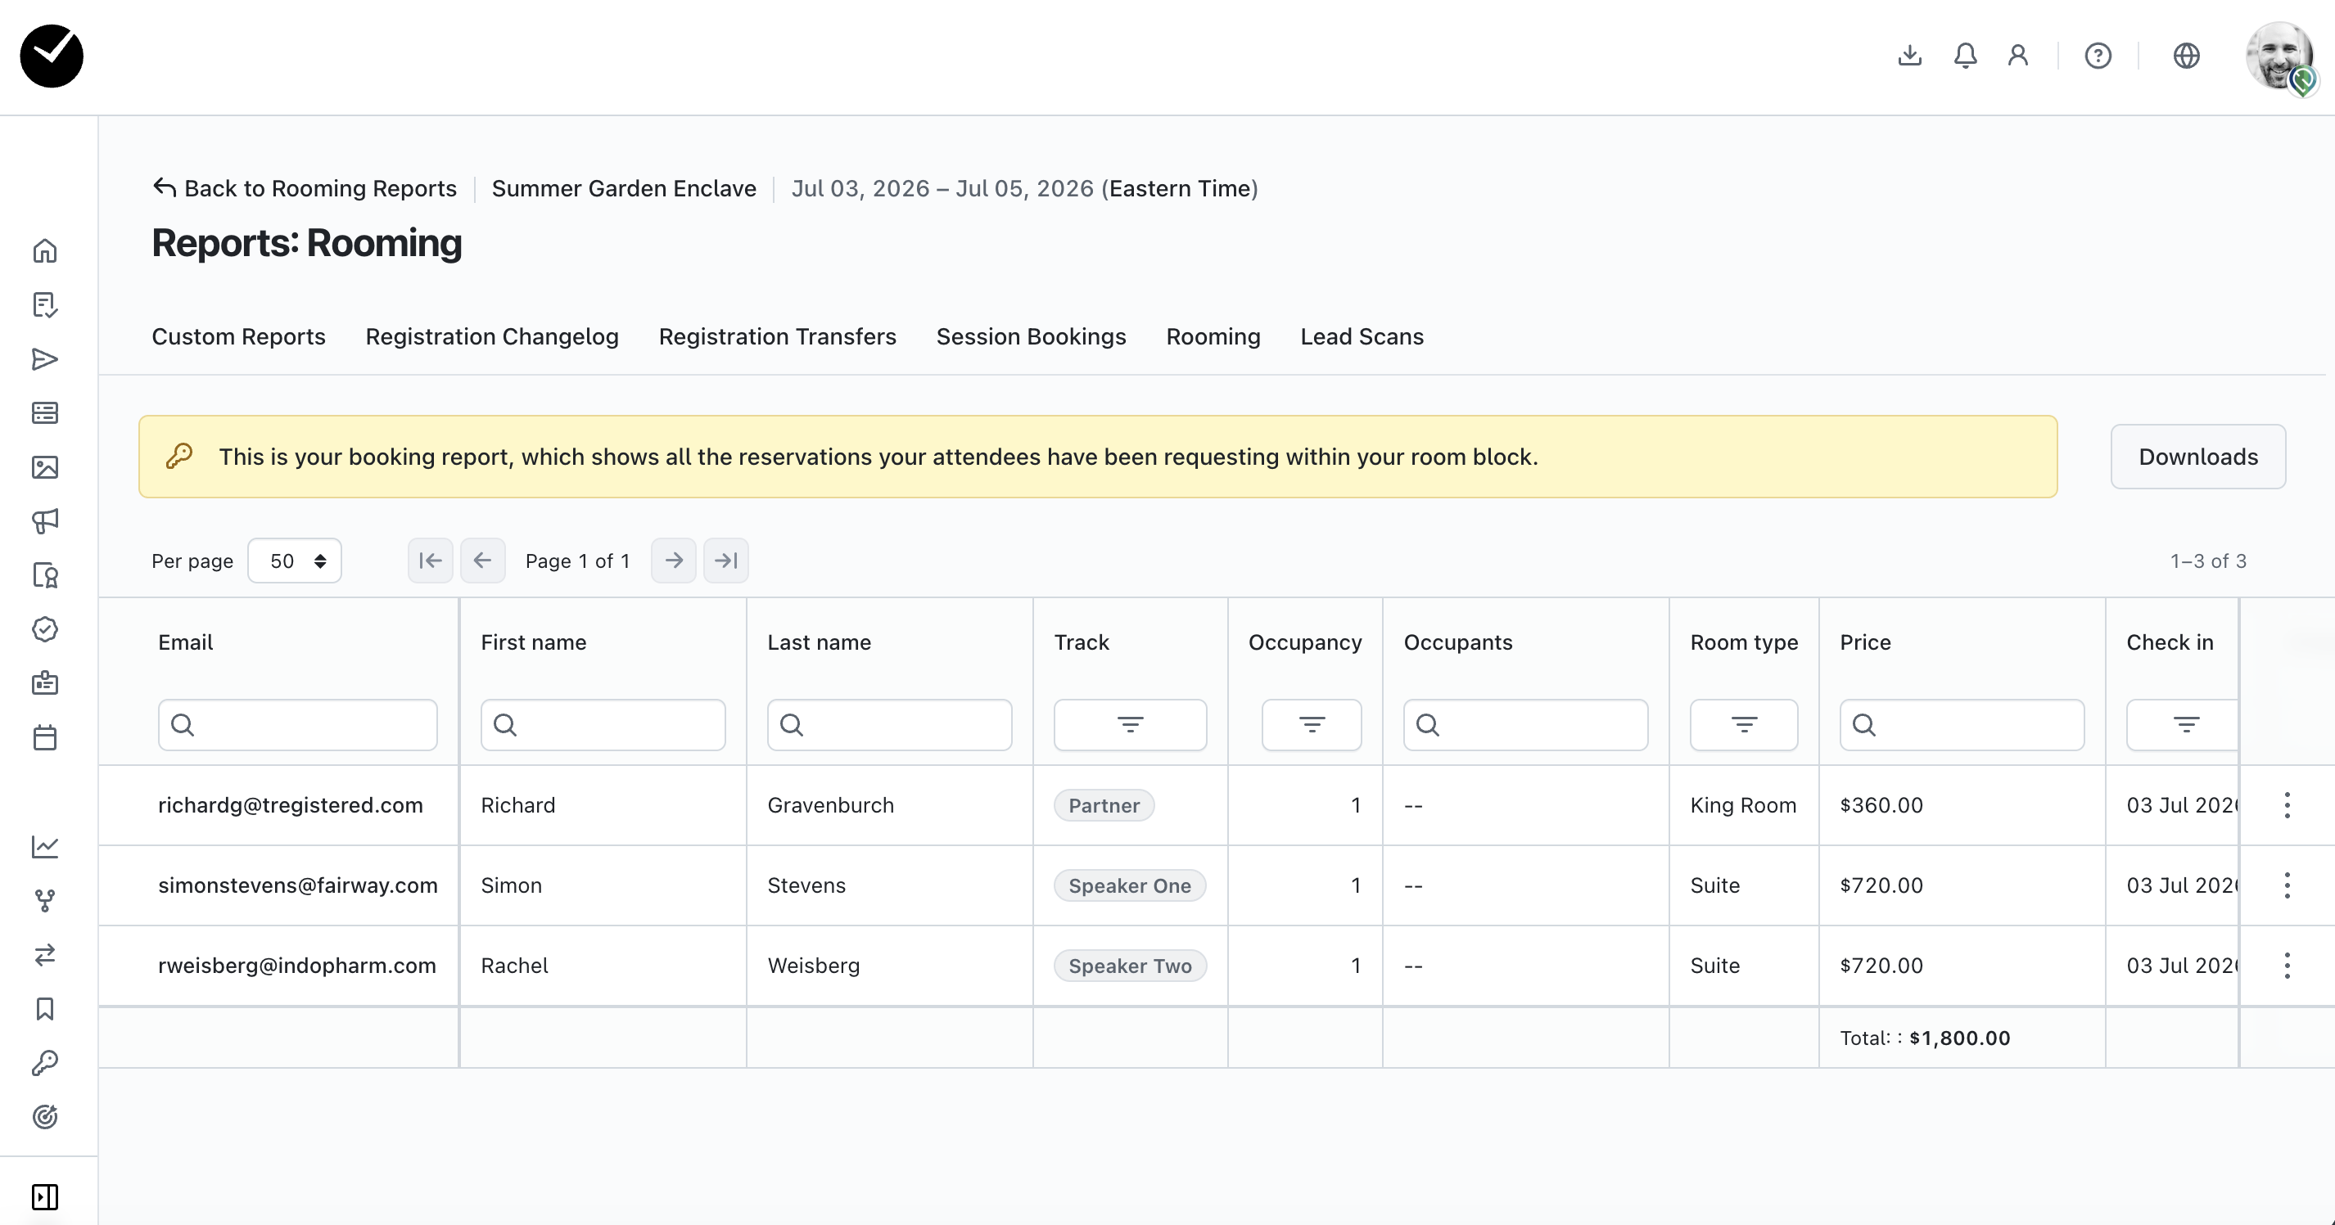Switch to the Session Bookings tab
This screenshot has height=1225, width=2335.
point(1031,337)
